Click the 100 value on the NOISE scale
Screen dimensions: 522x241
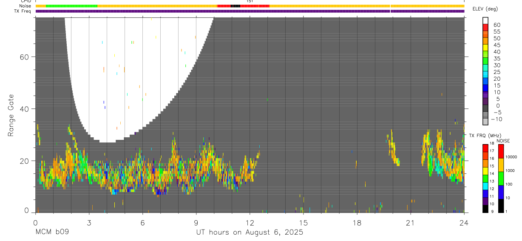click(x=509, y=184)
